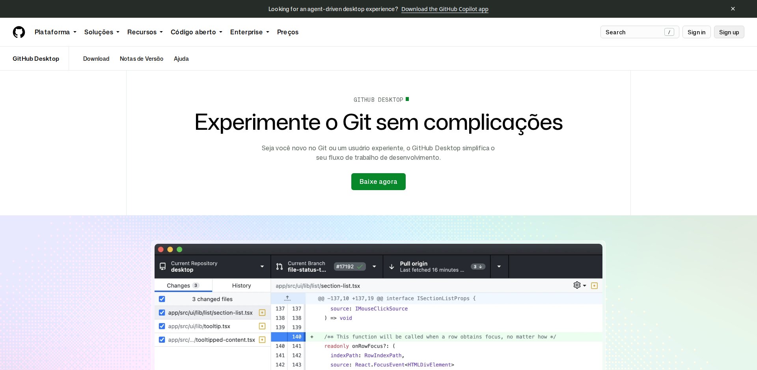The image size is (757, 370).
Task: Open the Preços page
Action: [x=288, y=32]
